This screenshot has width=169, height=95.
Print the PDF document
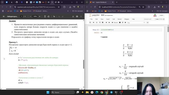(77, 16)
